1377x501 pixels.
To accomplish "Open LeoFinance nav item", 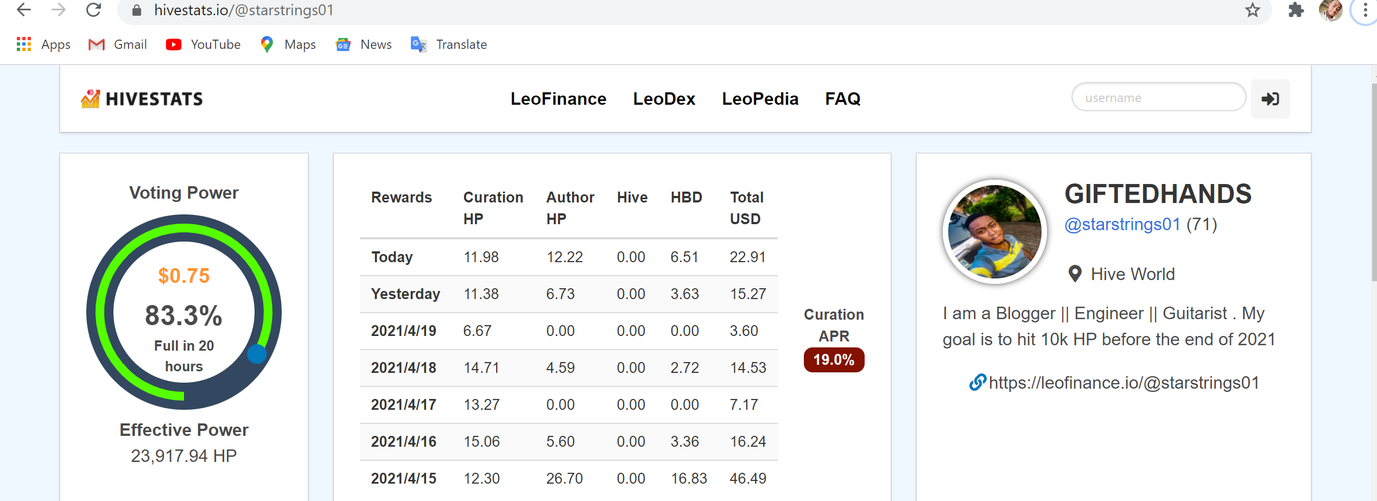I will (559, 99).
